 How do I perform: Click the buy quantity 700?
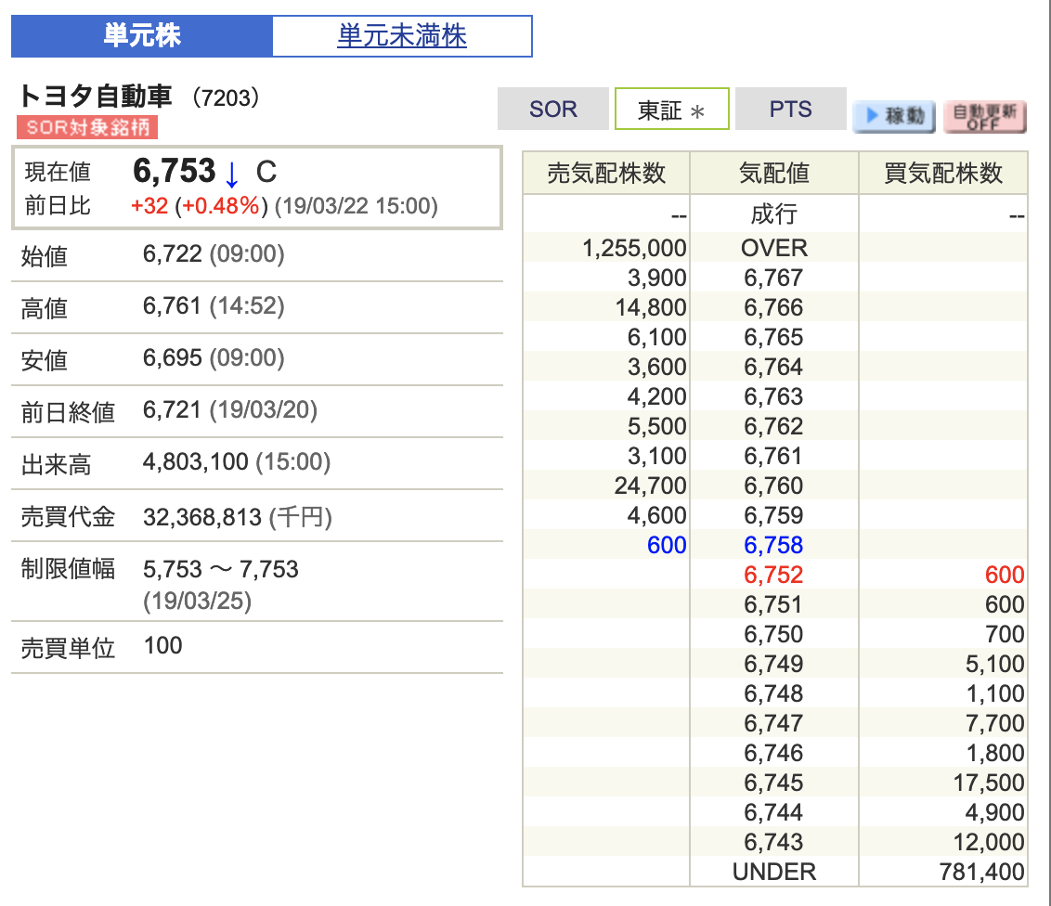tap(1005, 634)
